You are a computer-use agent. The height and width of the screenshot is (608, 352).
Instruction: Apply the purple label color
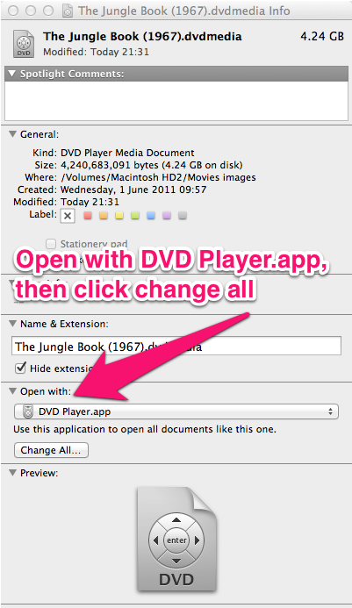(167, 215)
